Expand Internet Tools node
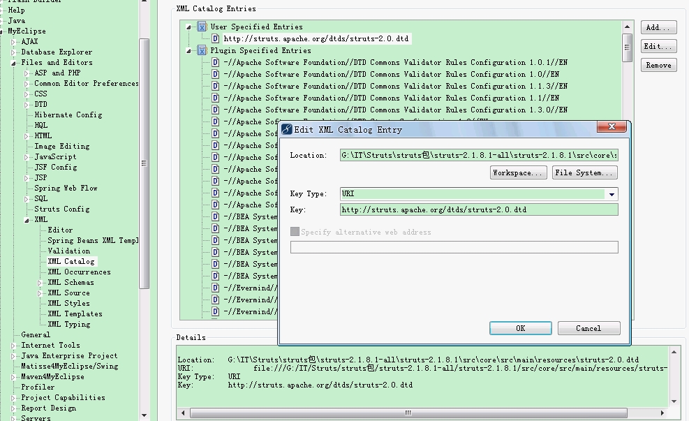This screenshot has width=689, height=421. tap(13, 346)
